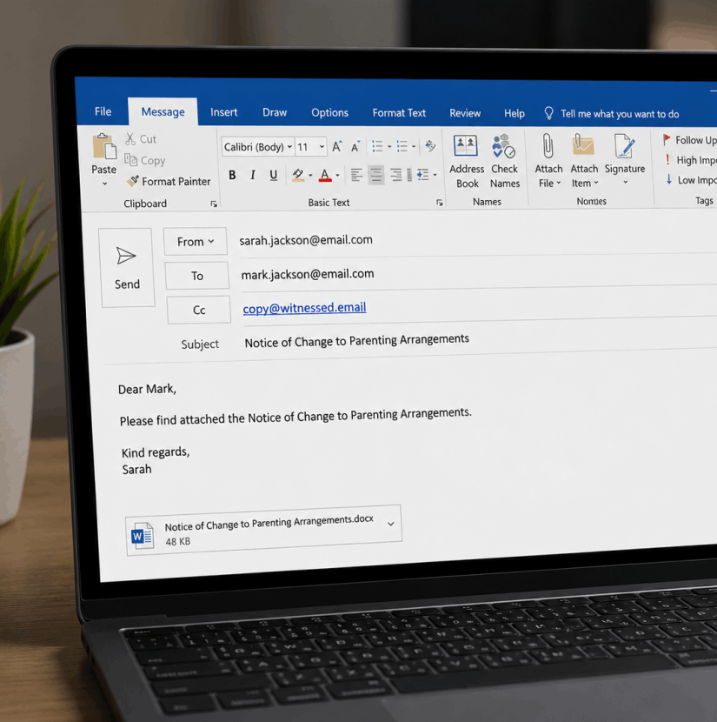Click the Send button
The height and width of the screenshot is (722, 717).
(128, 268)
